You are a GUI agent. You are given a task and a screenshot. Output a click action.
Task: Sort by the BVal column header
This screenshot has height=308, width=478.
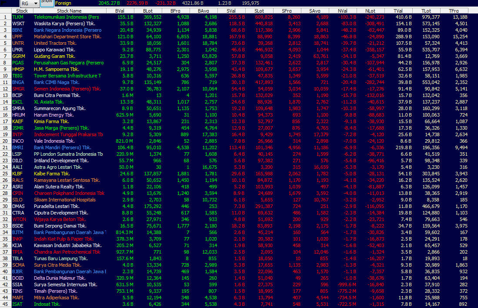[x=120, y=11]
